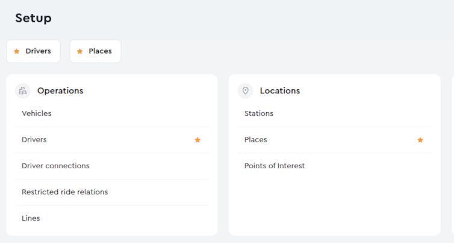Open the Places favorite shortcut chip
The height and width of the screenshot is (243, 454).
coord(95,51)
